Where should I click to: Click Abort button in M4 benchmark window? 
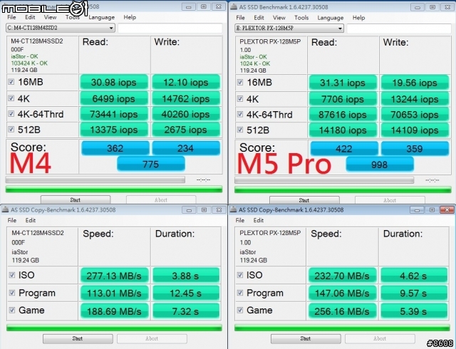click(161, 199)
